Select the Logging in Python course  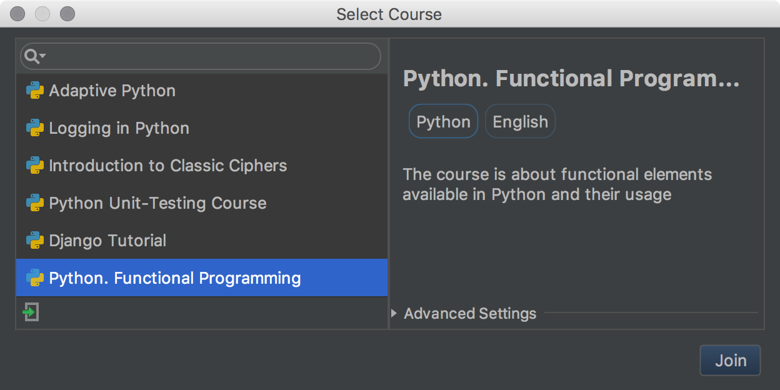(201, 128)
